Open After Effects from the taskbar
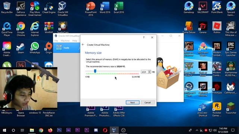This screenshot has height=134, width=239. pos(68,130)
